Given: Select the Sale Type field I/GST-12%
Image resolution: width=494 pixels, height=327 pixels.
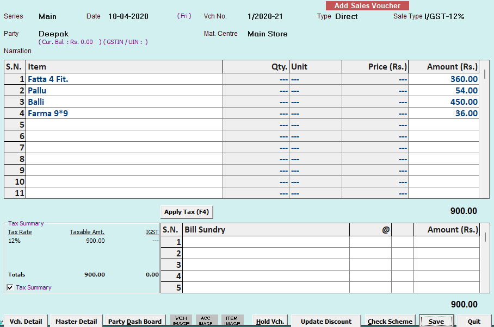Looking at the screenshot, I should (x=444, y=16).
